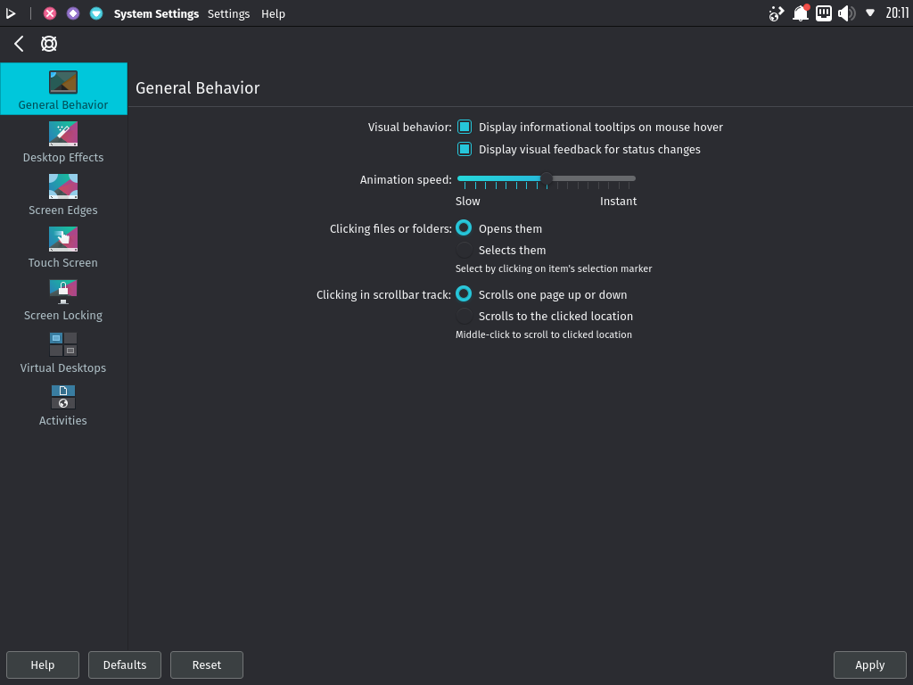Viewport: 913px width, 685px height.
Task: Open the volume control in the tray
Action: 845,13
